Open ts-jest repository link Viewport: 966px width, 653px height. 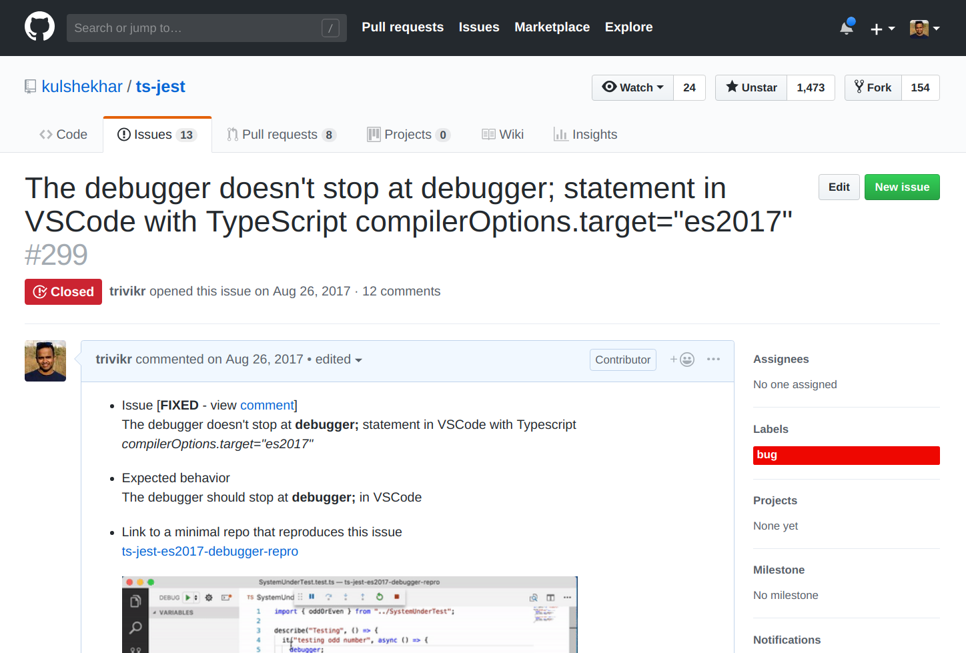pos(160,87)
